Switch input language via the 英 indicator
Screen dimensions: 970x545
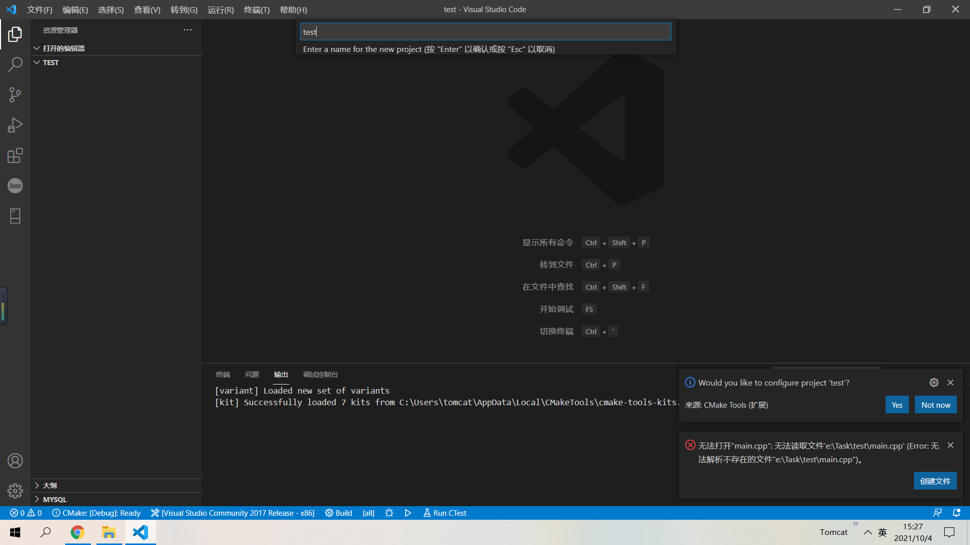pyautogui.click(x=882, y=532)
